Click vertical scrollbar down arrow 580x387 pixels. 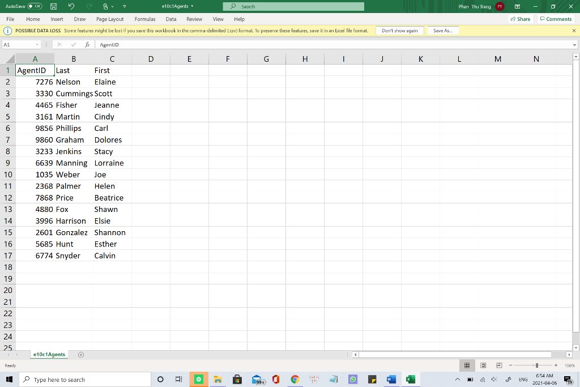coord(575,347)
